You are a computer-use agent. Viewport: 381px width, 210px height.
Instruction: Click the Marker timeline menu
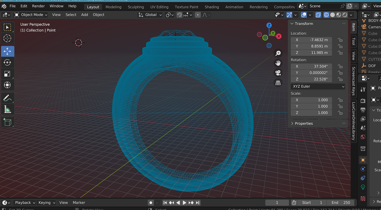79,203
